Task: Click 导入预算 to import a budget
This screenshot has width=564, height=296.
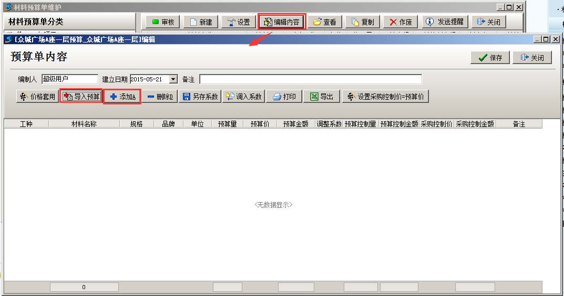Action: click(x=81, y=97)
